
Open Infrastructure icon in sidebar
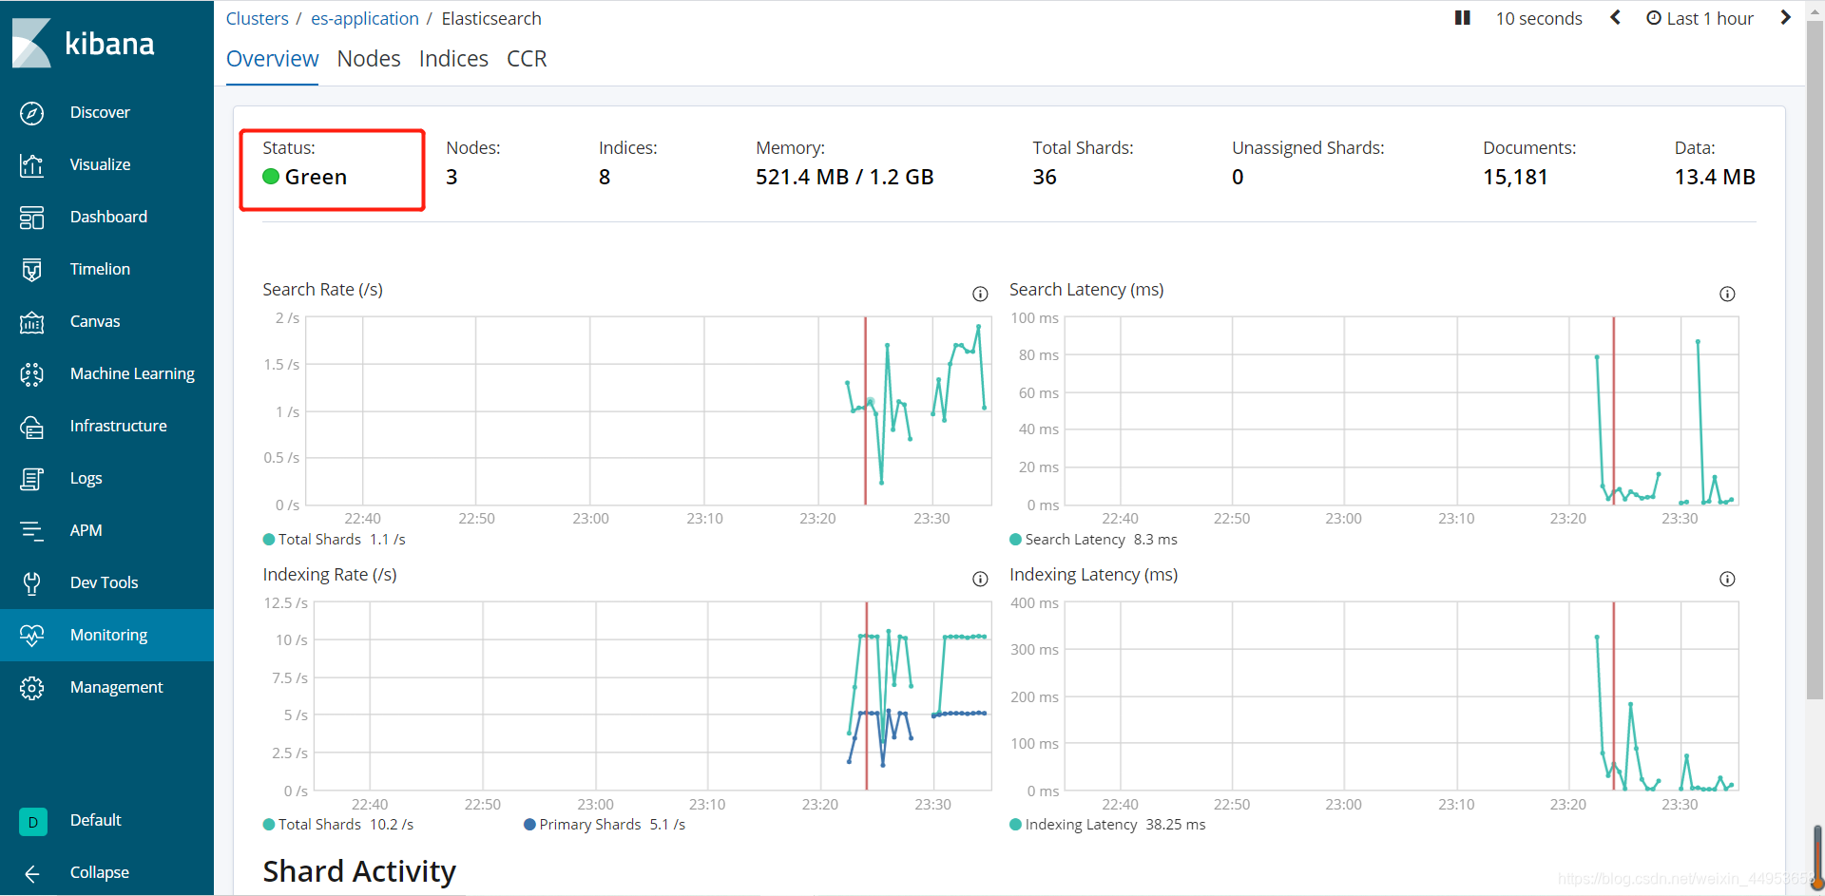31,427
